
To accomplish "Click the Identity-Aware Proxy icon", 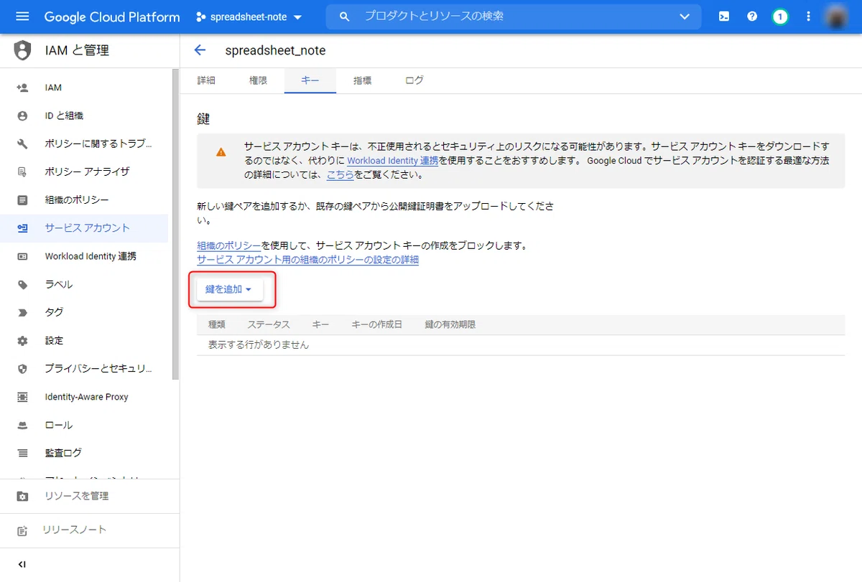I will [x=22, y=397].
